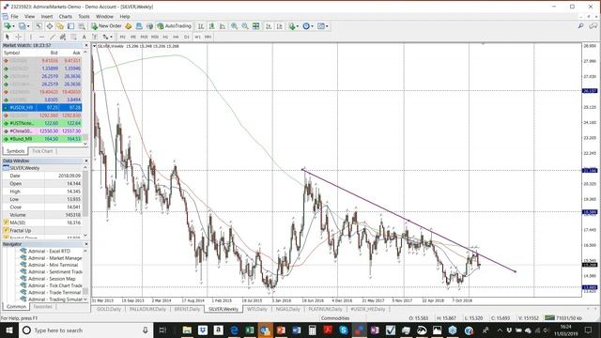
Task: Click the Market Watch vertical scrollbar
Action: [85, 98]
